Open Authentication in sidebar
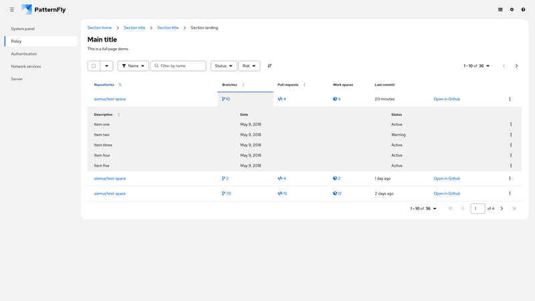 pyautogui.click(x=41, y=54)
